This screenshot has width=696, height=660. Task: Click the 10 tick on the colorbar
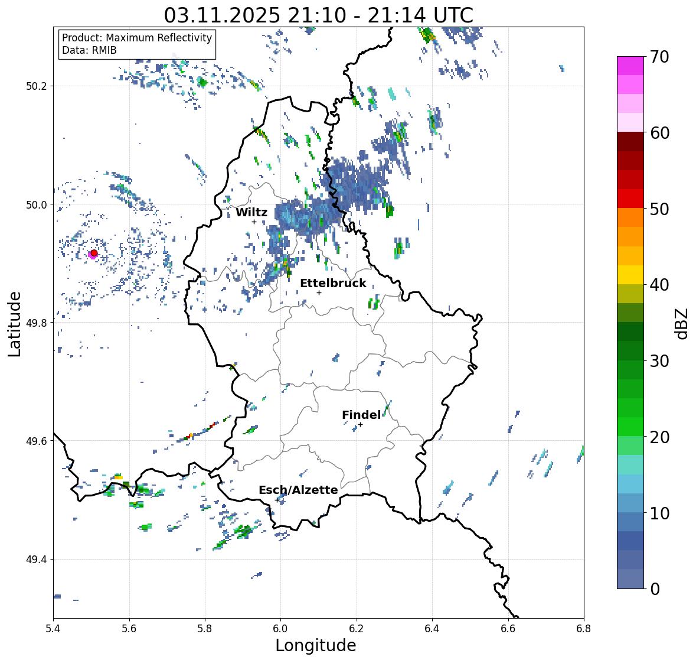(x=659, y=513)
